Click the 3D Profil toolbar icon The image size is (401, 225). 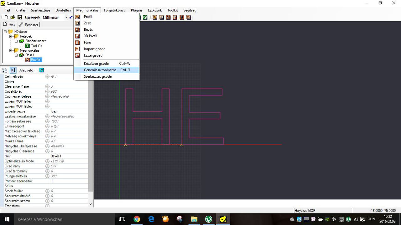(x=175, y=18)
